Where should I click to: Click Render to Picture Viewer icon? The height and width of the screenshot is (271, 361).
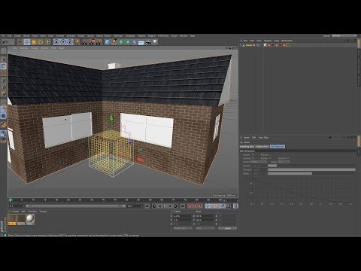click(93, 42)
